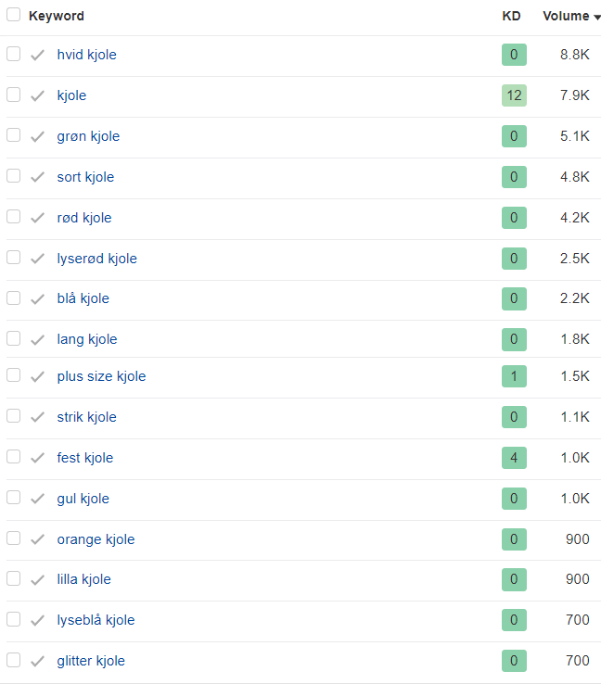Click the KD badge showing 12
601x684 pixels.
(514, 95)
